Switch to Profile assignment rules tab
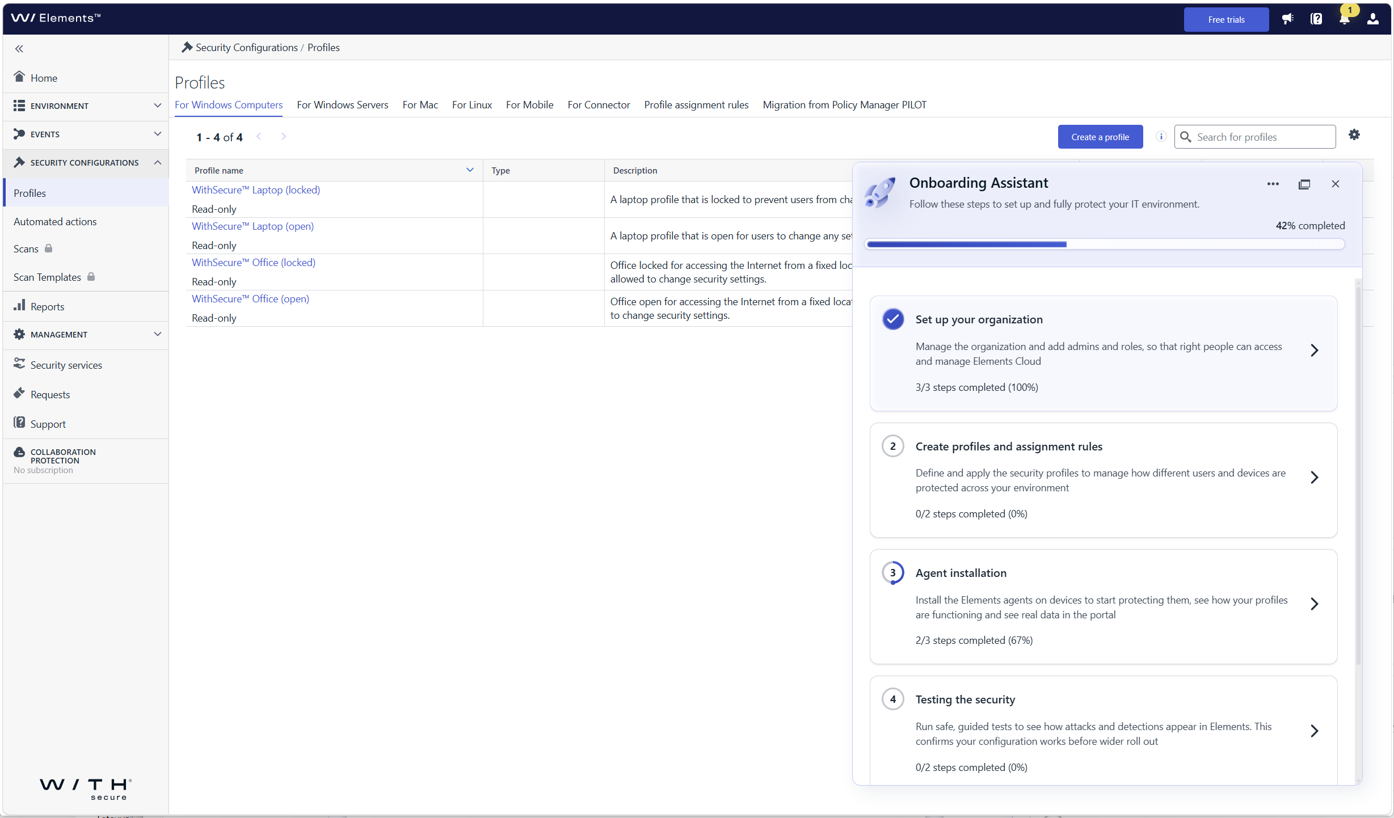Image resolution: width=1394 pixels, height=818 pixels. tap(696, 105)
